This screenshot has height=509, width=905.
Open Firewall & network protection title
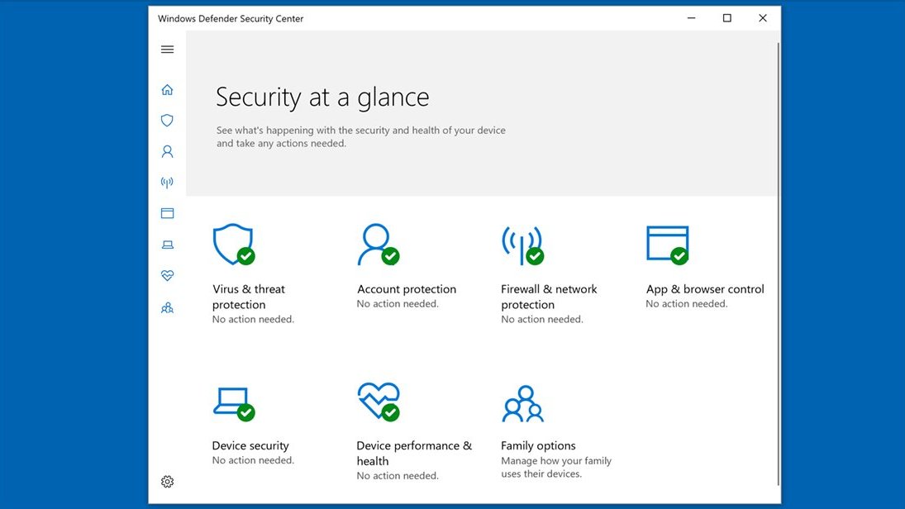coord(549,297)
